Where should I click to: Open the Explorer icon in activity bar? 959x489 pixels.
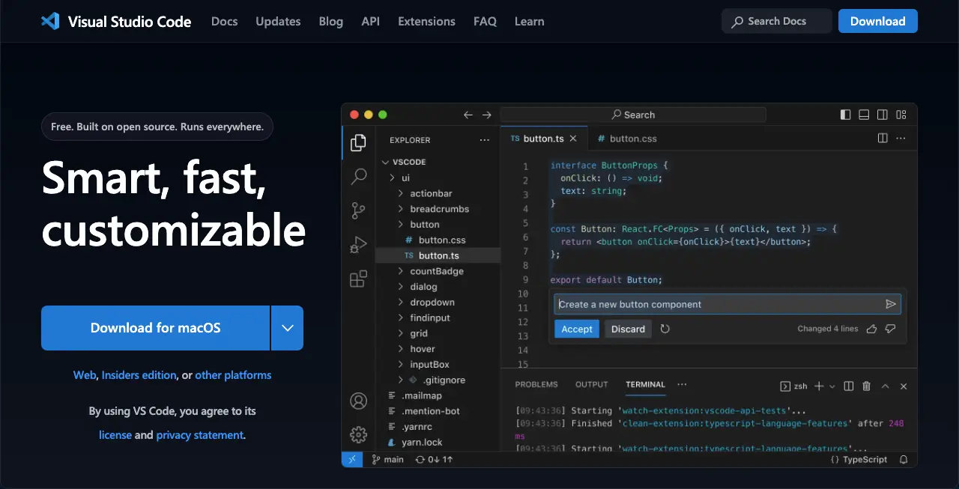[x=358, y=142]
